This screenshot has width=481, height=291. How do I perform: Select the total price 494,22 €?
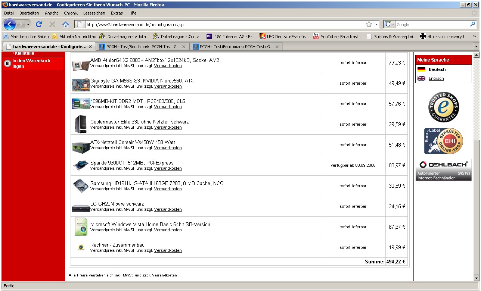pyautogui.click(x=395, y=262)
